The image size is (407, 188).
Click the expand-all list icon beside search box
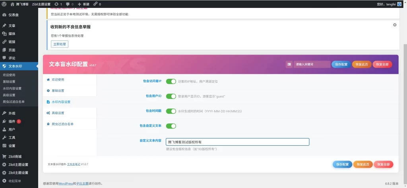[x=289, y=64]
